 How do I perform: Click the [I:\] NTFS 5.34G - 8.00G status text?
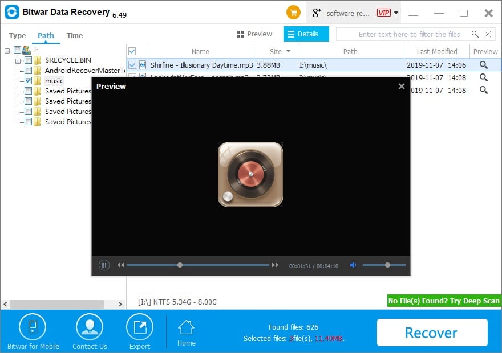tap(177, 302)
